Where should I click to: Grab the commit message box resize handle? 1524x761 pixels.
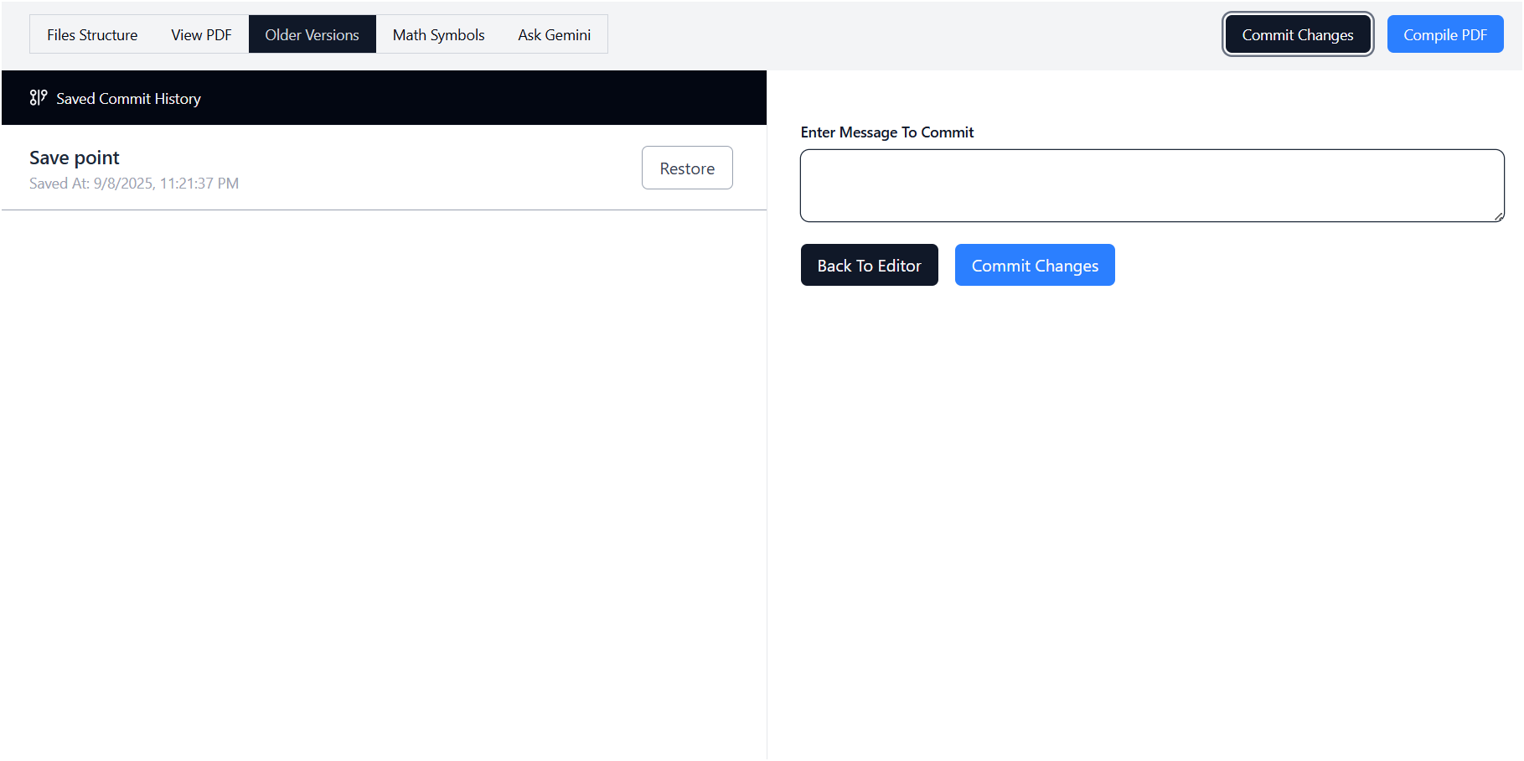click(x=1498, y=216)
